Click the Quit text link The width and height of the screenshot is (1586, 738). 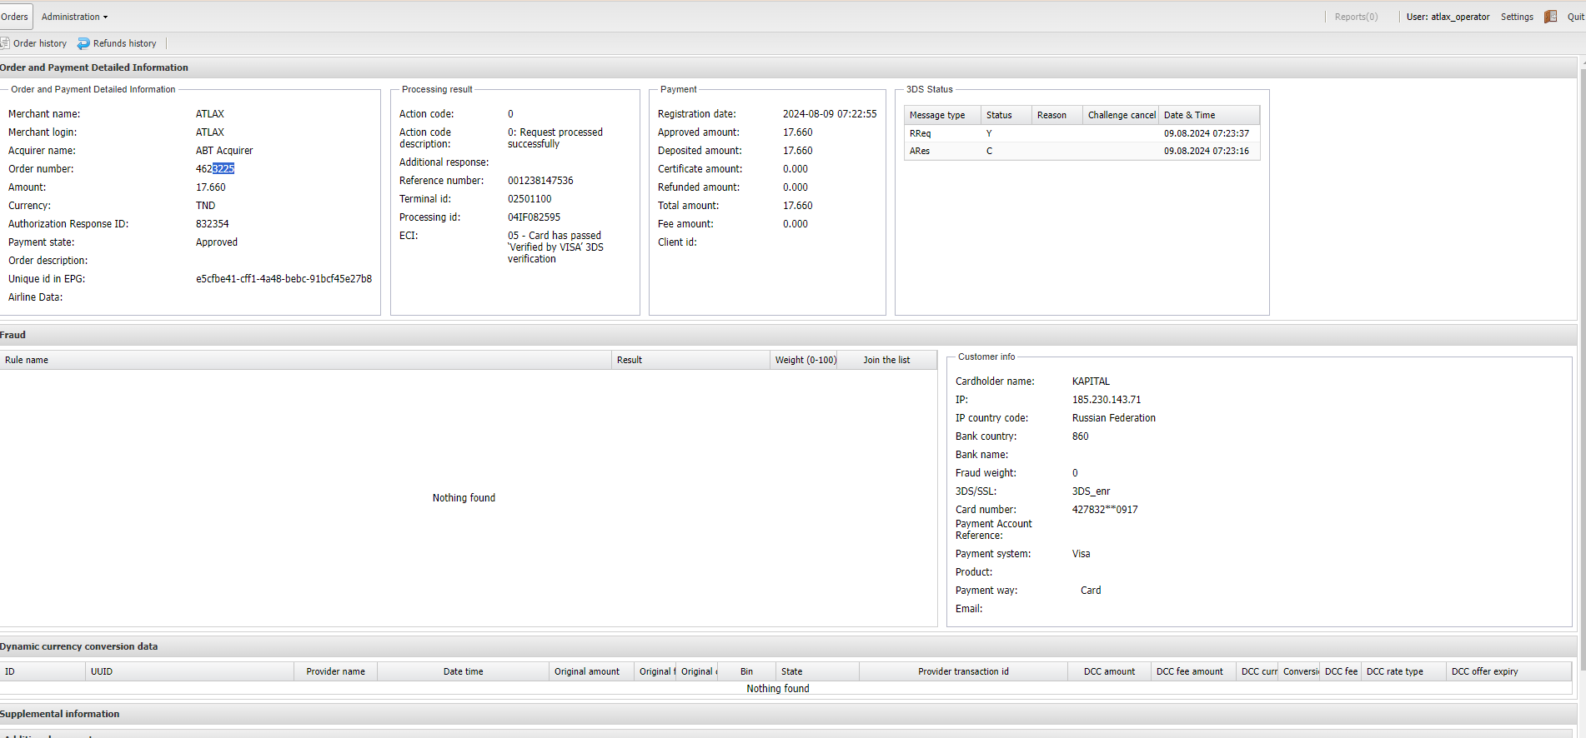click(1575, 17)
